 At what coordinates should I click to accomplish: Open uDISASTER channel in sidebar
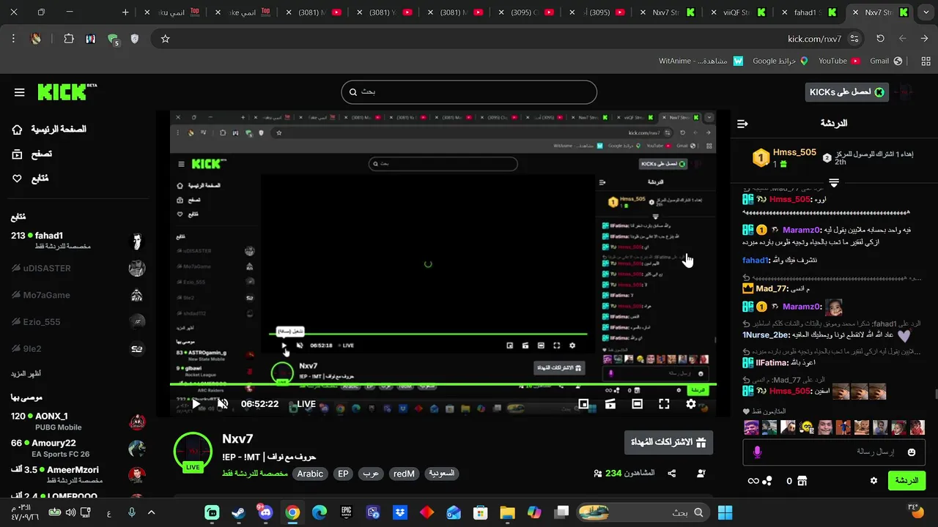78,268
